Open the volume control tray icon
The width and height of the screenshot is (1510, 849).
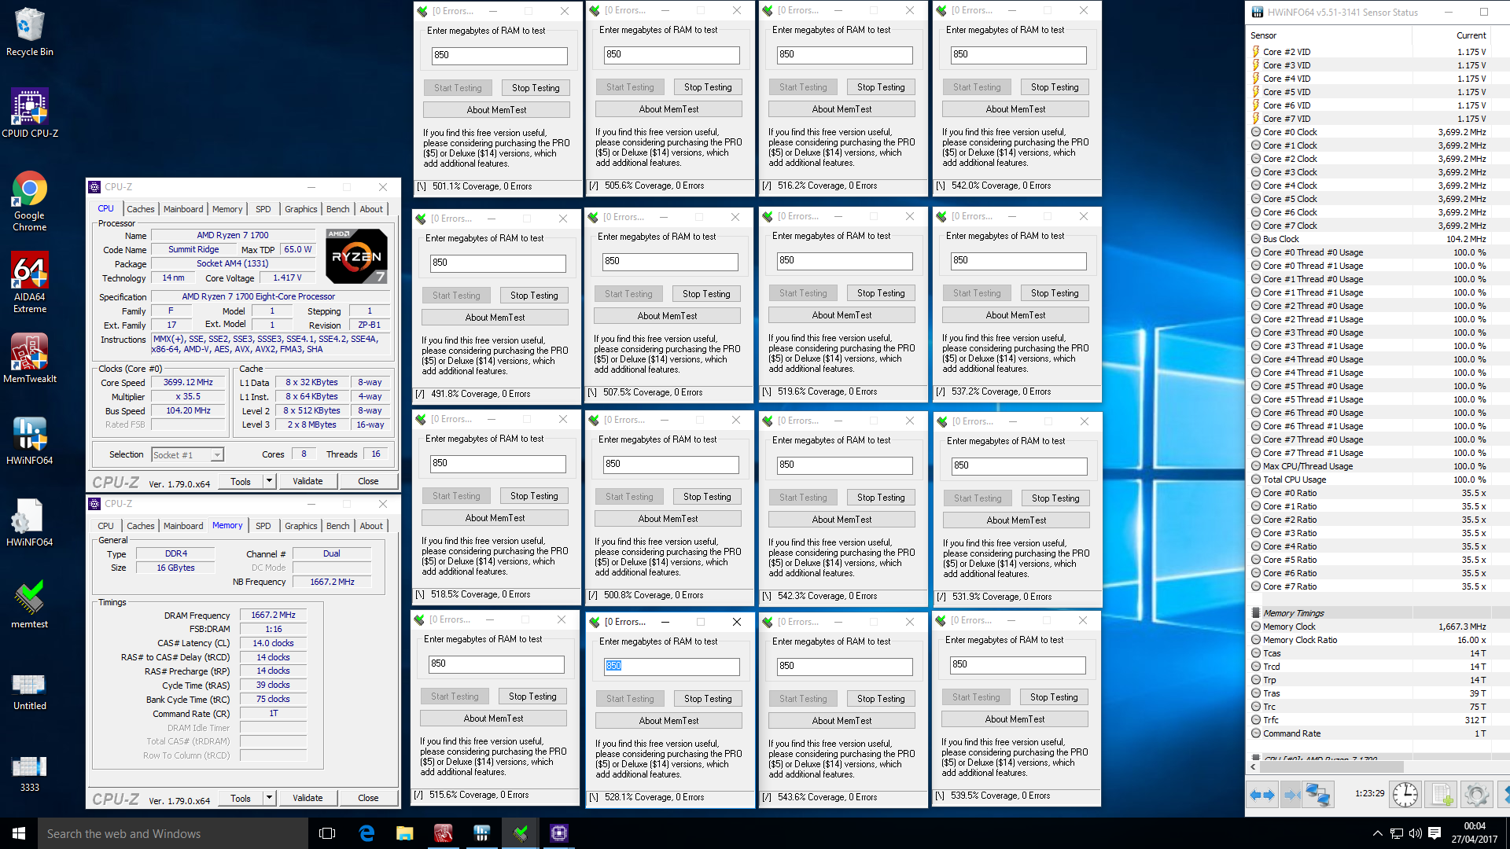(1415, 833)
